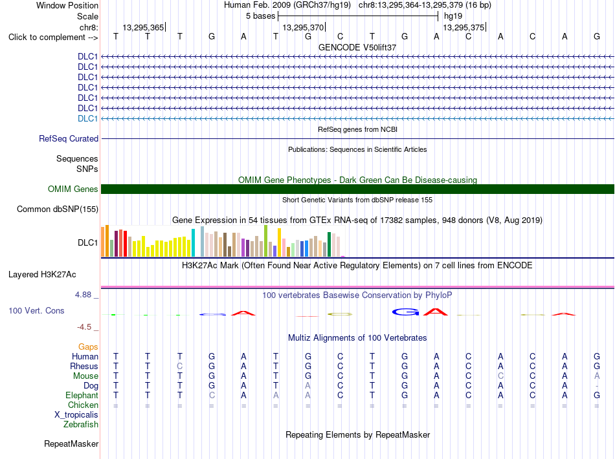Select the Dog species row label

91,386
